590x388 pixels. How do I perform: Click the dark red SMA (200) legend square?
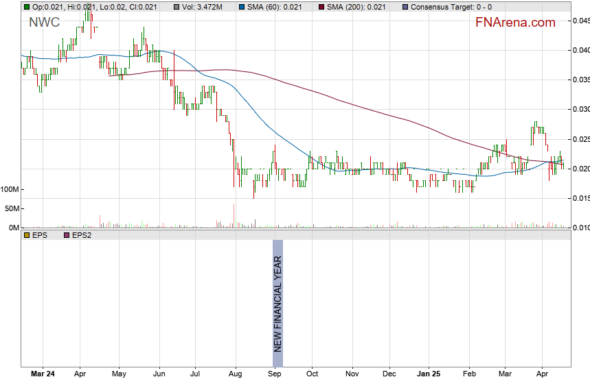point(321,7)
